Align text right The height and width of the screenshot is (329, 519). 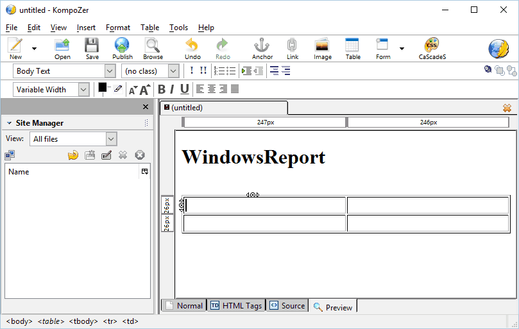(223, 89)
